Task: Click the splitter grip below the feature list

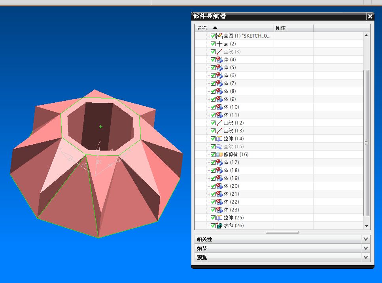Action: (282, 232)
